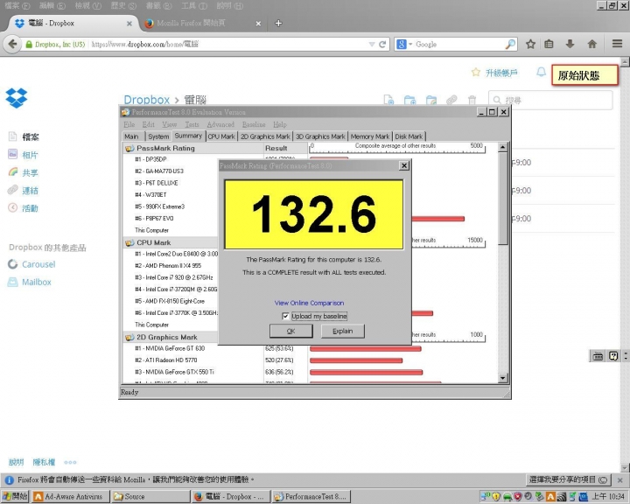Open Source folder from taskbar
Viewport: 630px width, 504px height.
point(150,497)
